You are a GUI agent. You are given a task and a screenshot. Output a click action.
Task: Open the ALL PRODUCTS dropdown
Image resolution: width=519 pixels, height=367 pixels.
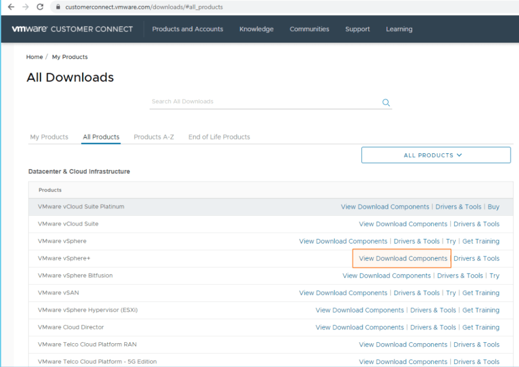click(435, 155)
